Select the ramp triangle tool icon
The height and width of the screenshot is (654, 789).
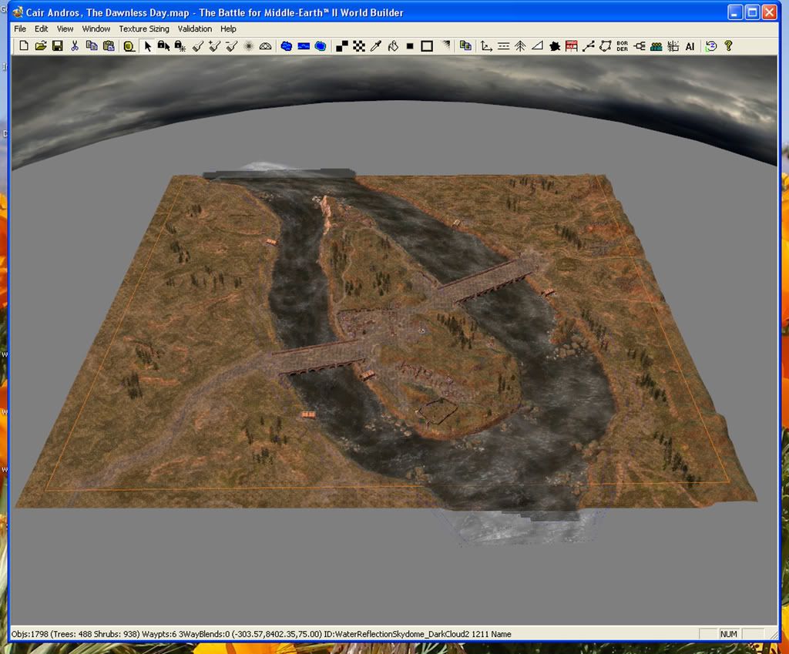coord(538,46)
